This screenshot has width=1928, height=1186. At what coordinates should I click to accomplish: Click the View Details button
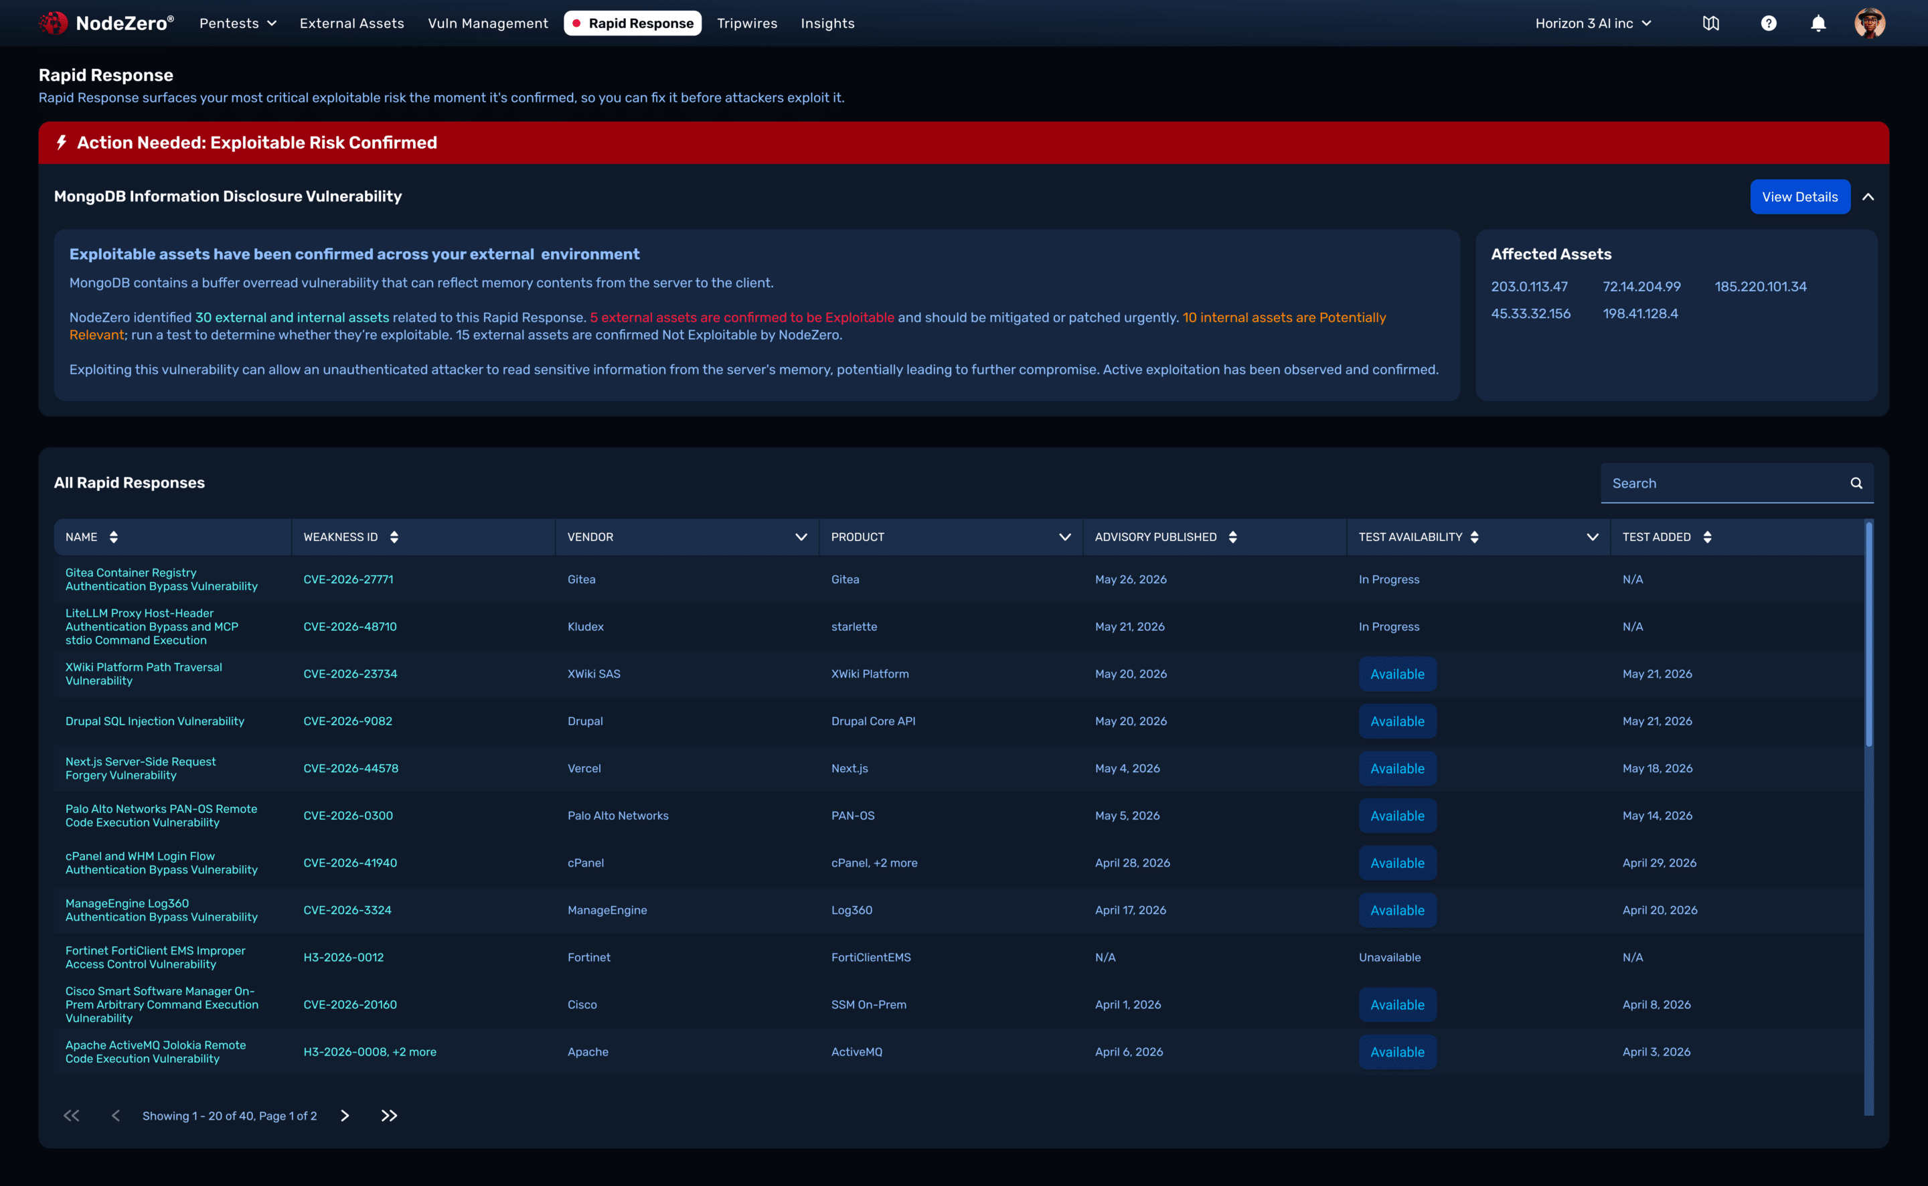(1799, 197)
